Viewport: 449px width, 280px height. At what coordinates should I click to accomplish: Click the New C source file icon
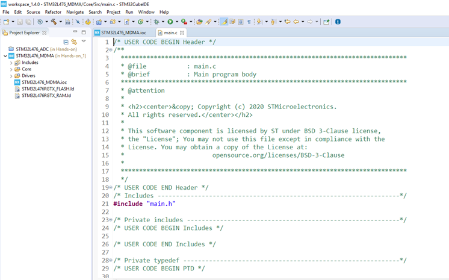tap(127, 22)
